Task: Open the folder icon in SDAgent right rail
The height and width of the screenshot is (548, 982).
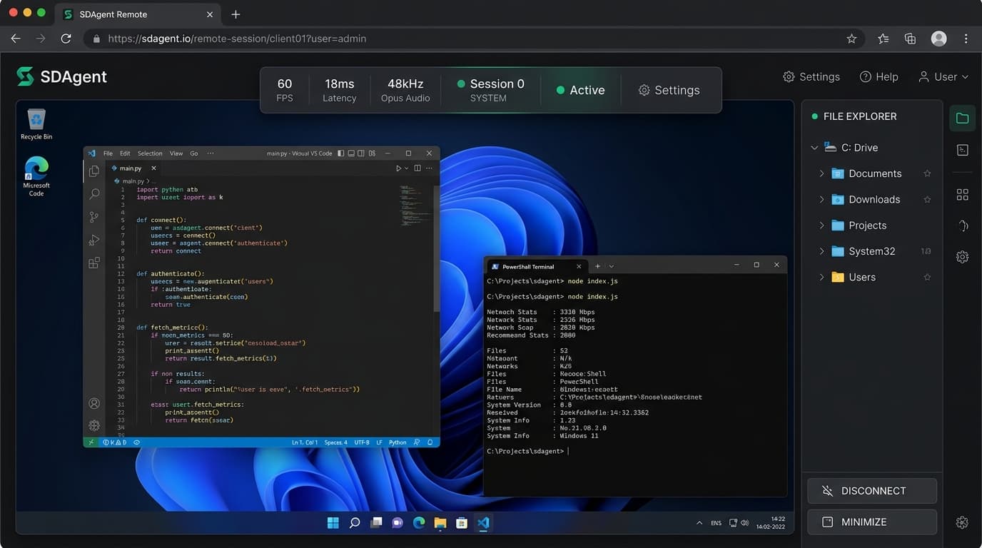Action: pos(962,118)
